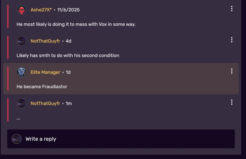Click the "Likely has smth to do" comment text
The height and width of the screenshot is (159, 246).
coord(68,56)
